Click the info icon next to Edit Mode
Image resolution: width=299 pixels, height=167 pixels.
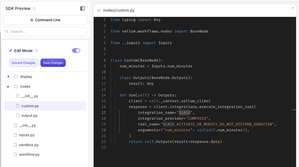click(36, 51)
